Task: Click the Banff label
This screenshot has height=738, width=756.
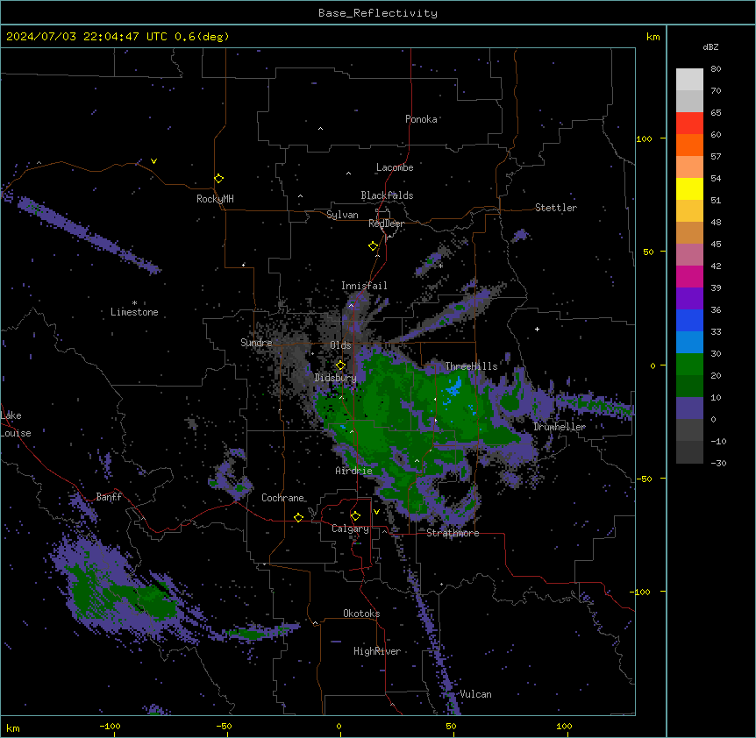Action: [x=109, y=497]
